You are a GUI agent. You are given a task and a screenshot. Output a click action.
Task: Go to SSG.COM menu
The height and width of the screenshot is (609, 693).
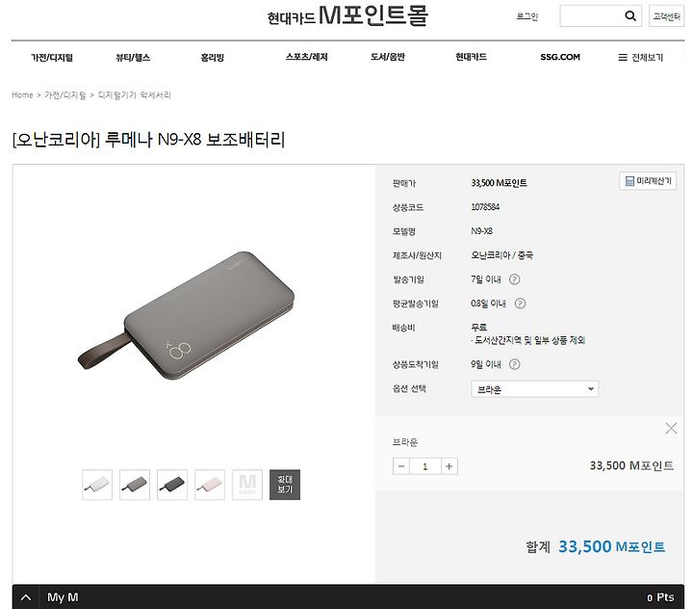[560, 57]
